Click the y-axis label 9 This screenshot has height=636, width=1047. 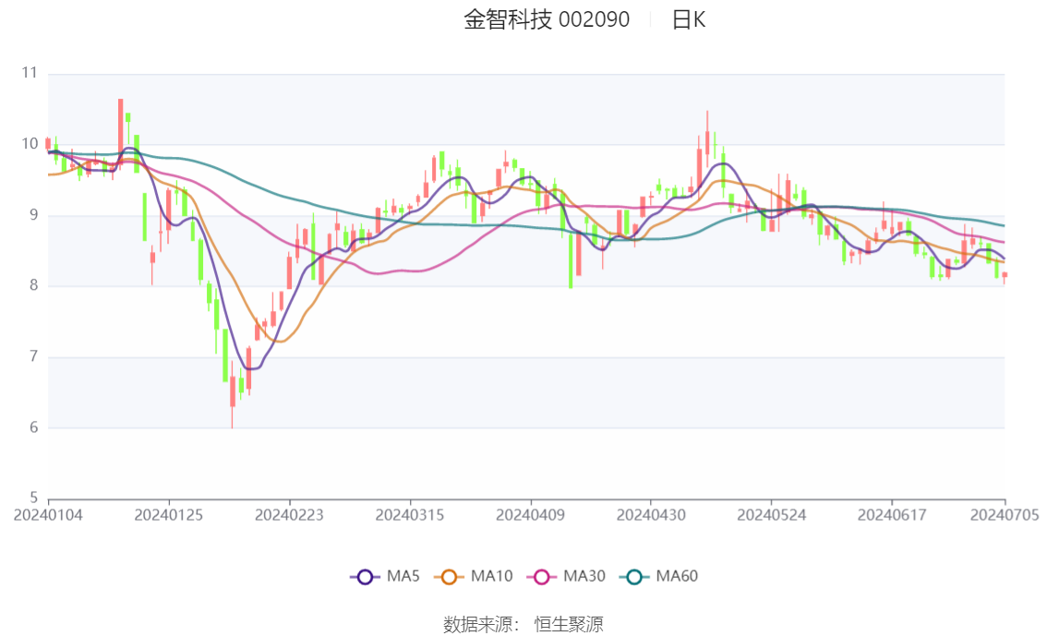pyautogui.click(x=33, y=215)
